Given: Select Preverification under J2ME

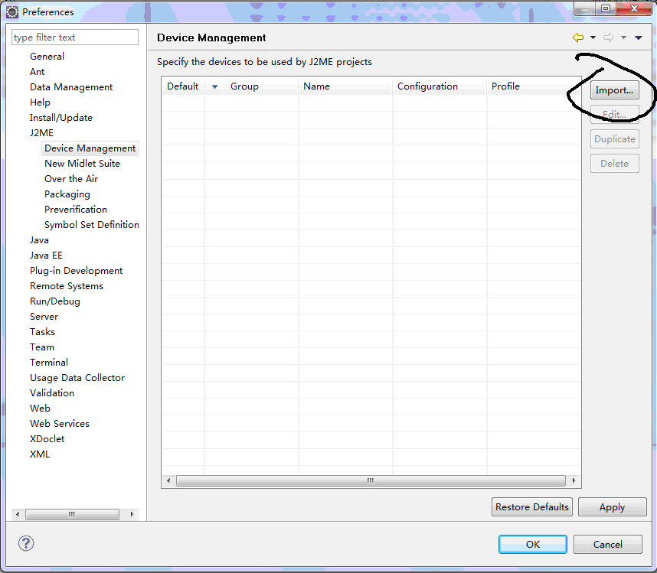Looking at the screenshot, I should pos(76,210).
